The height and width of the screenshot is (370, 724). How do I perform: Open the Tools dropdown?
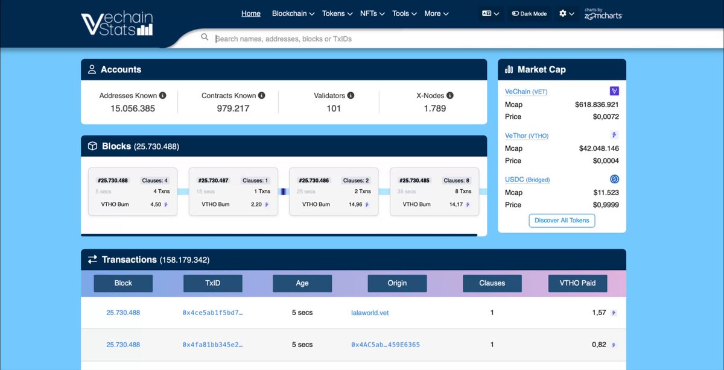[404, 13]
